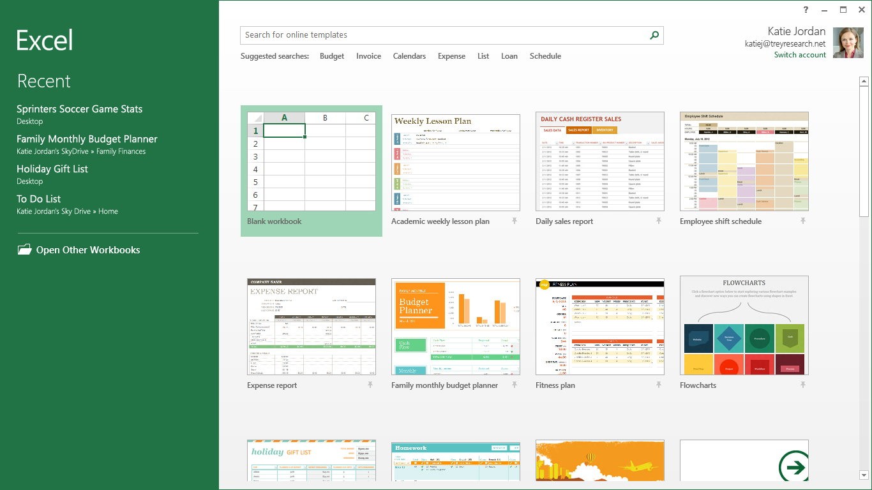The width and height of the screenshot is (872, 490).
Task: Open Expense report thumbnail
Action: pos(312,327)
